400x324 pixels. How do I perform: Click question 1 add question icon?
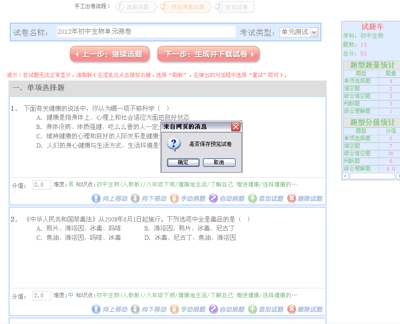coord(252,198)
